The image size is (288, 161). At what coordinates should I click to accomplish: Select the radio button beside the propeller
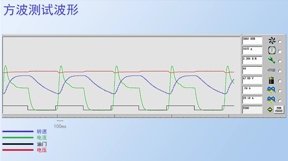pyautogui.click(x=280, y=42)
